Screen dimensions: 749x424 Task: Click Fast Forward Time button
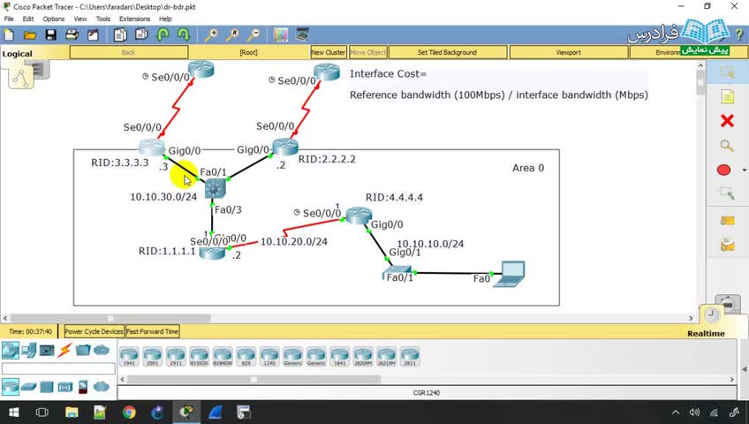point(153,331)
